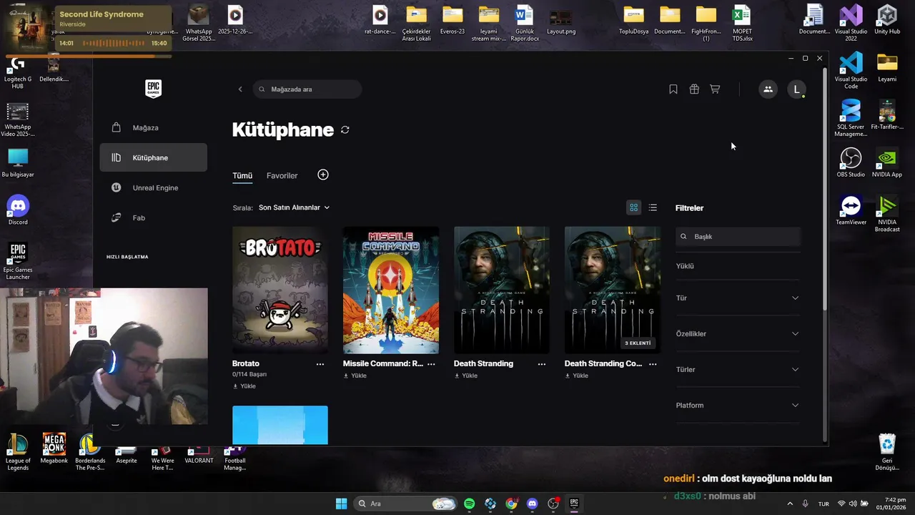This screenshot has height=515, width=915.
Task: Switch library to list view
Action: tap(653, 207)
